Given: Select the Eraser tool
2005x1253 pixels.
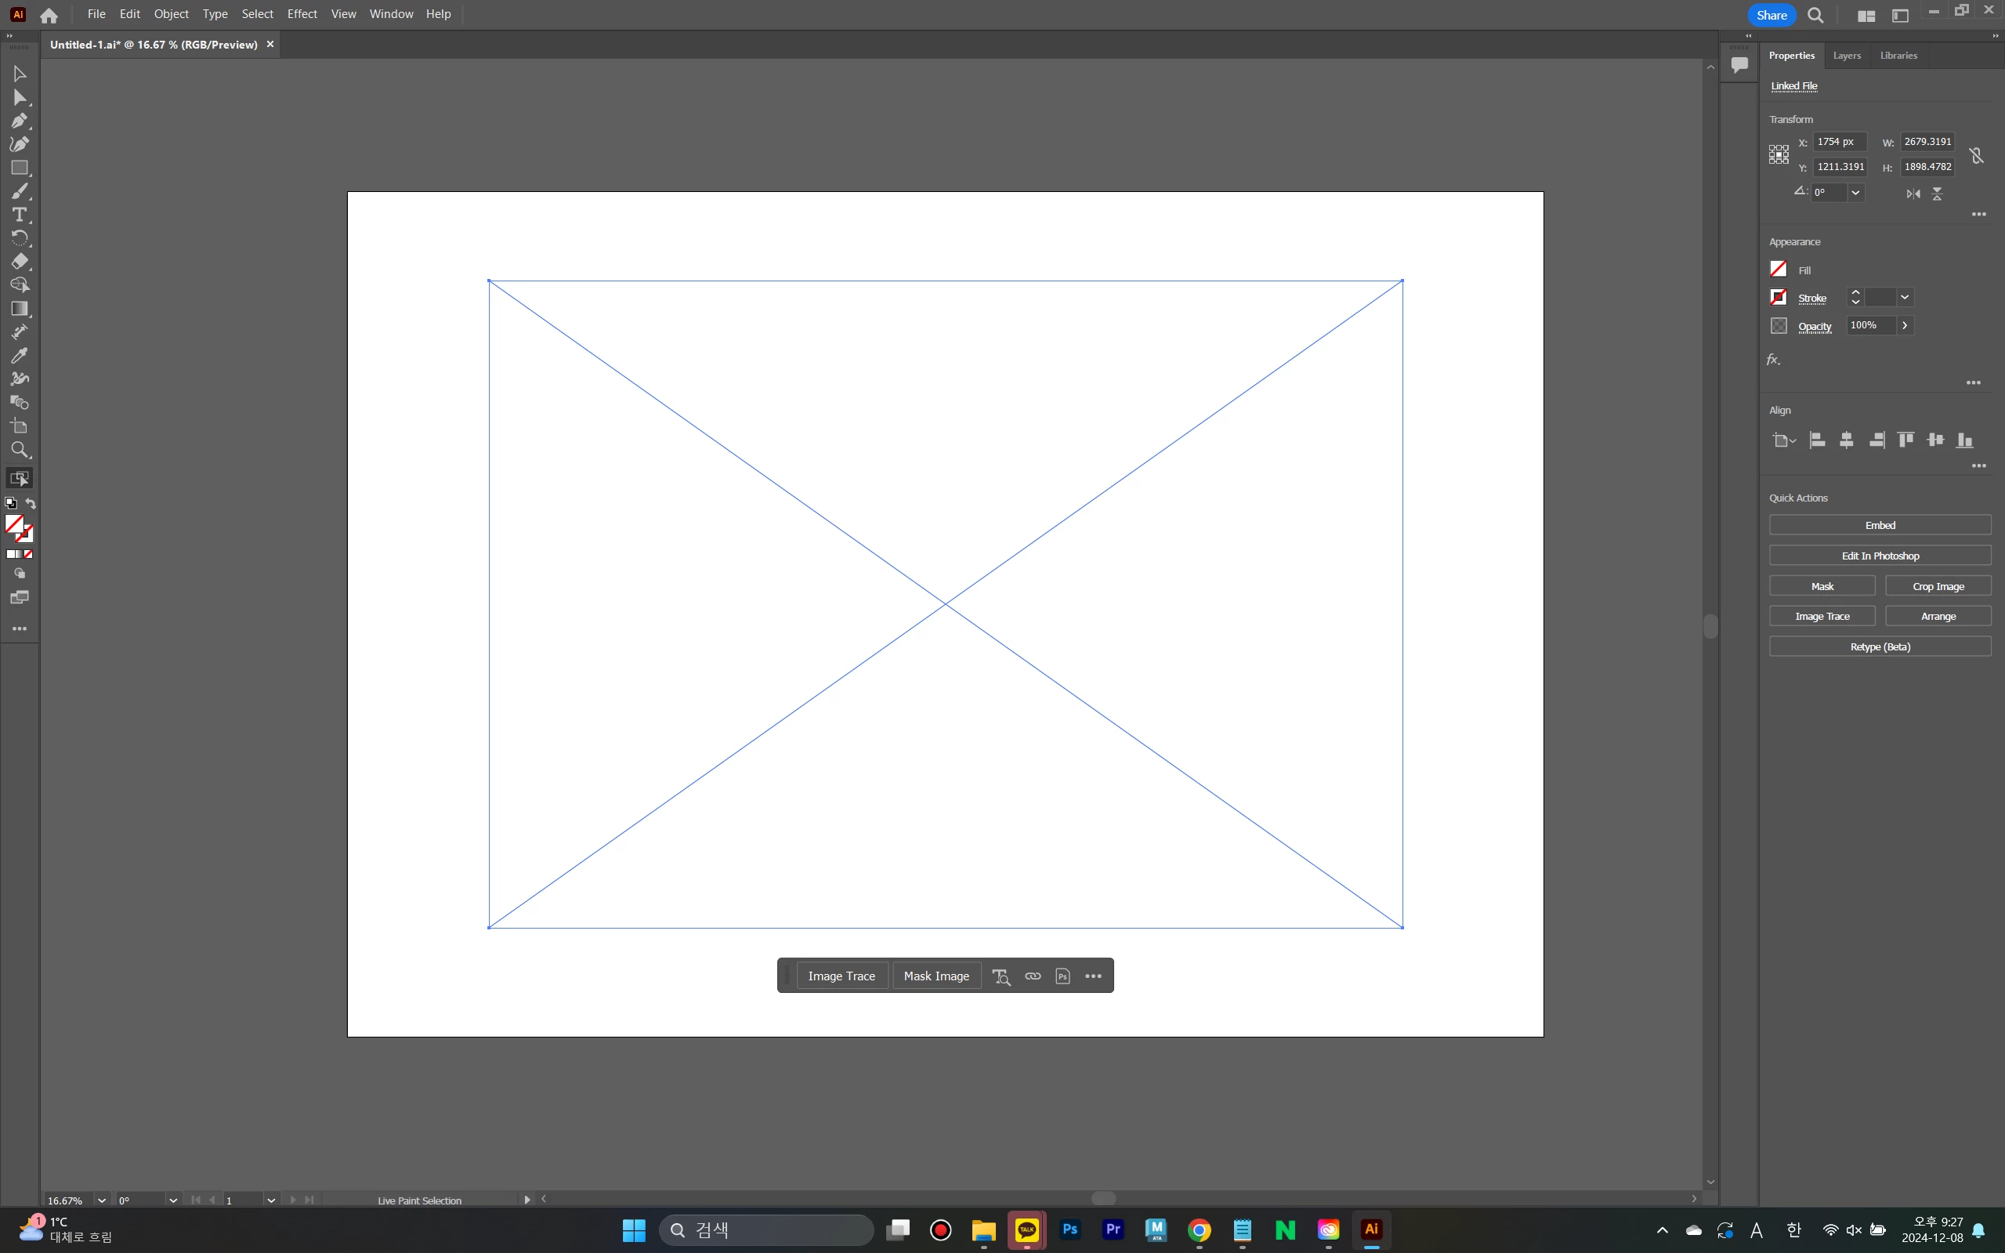Looking at the screenshot, I should pos(19,262).
